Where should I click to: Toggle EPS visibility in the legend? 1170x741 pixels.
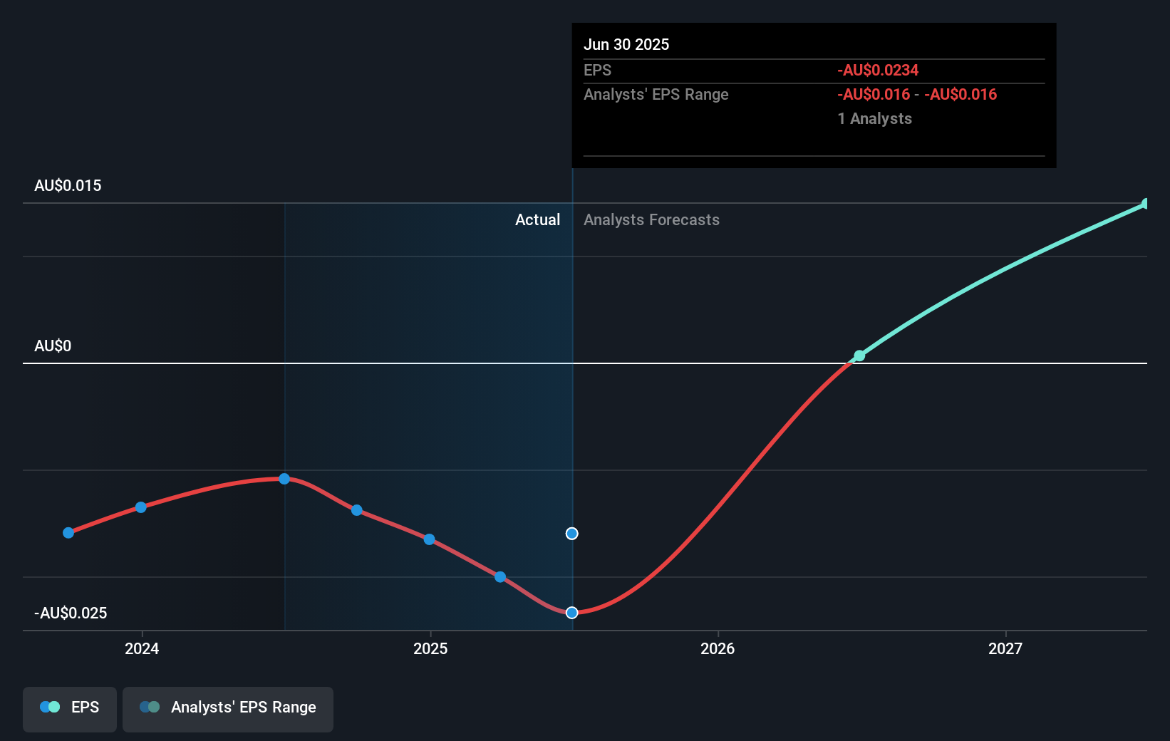[69, 708]
